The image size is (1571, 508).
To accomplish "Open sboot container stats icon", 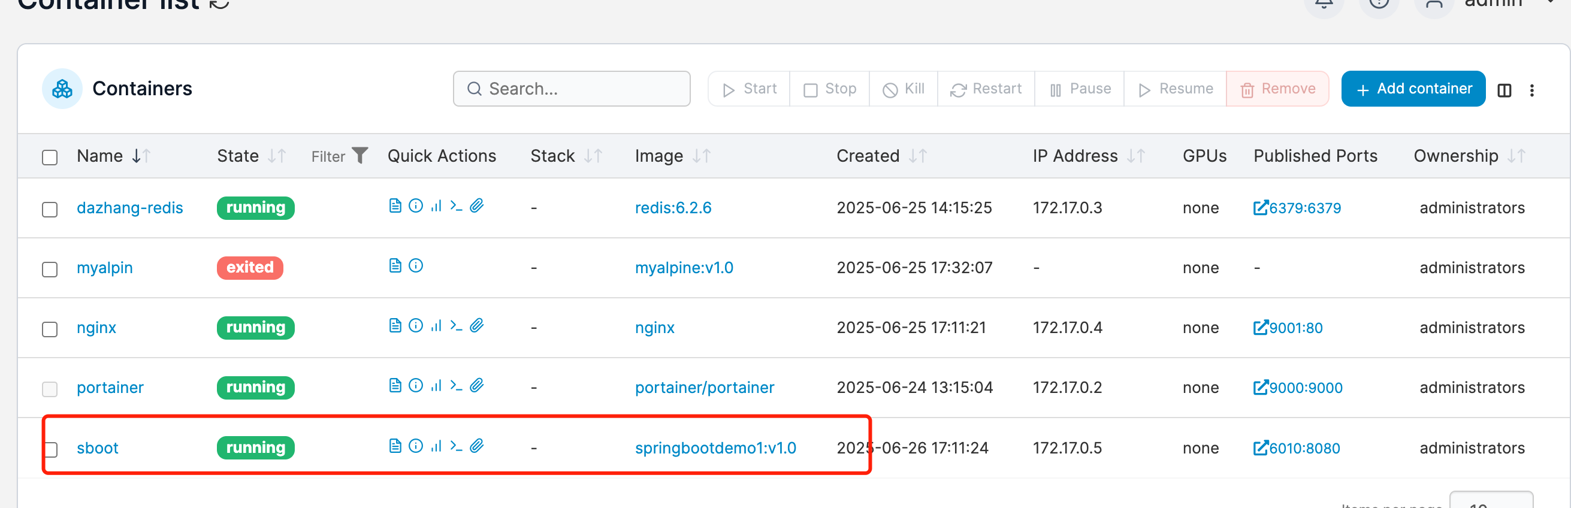I will tap(436, 446).
